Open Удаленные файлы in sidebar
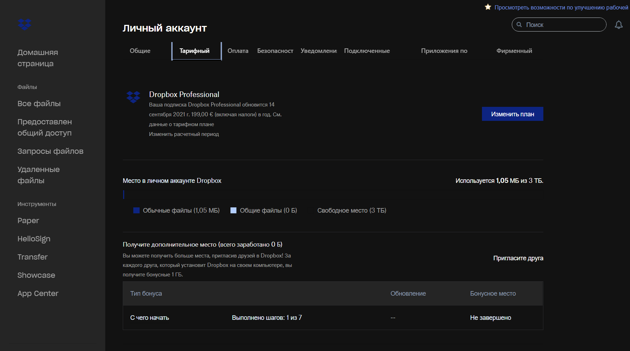The image size is (630, 351). (x=39, y=175)
